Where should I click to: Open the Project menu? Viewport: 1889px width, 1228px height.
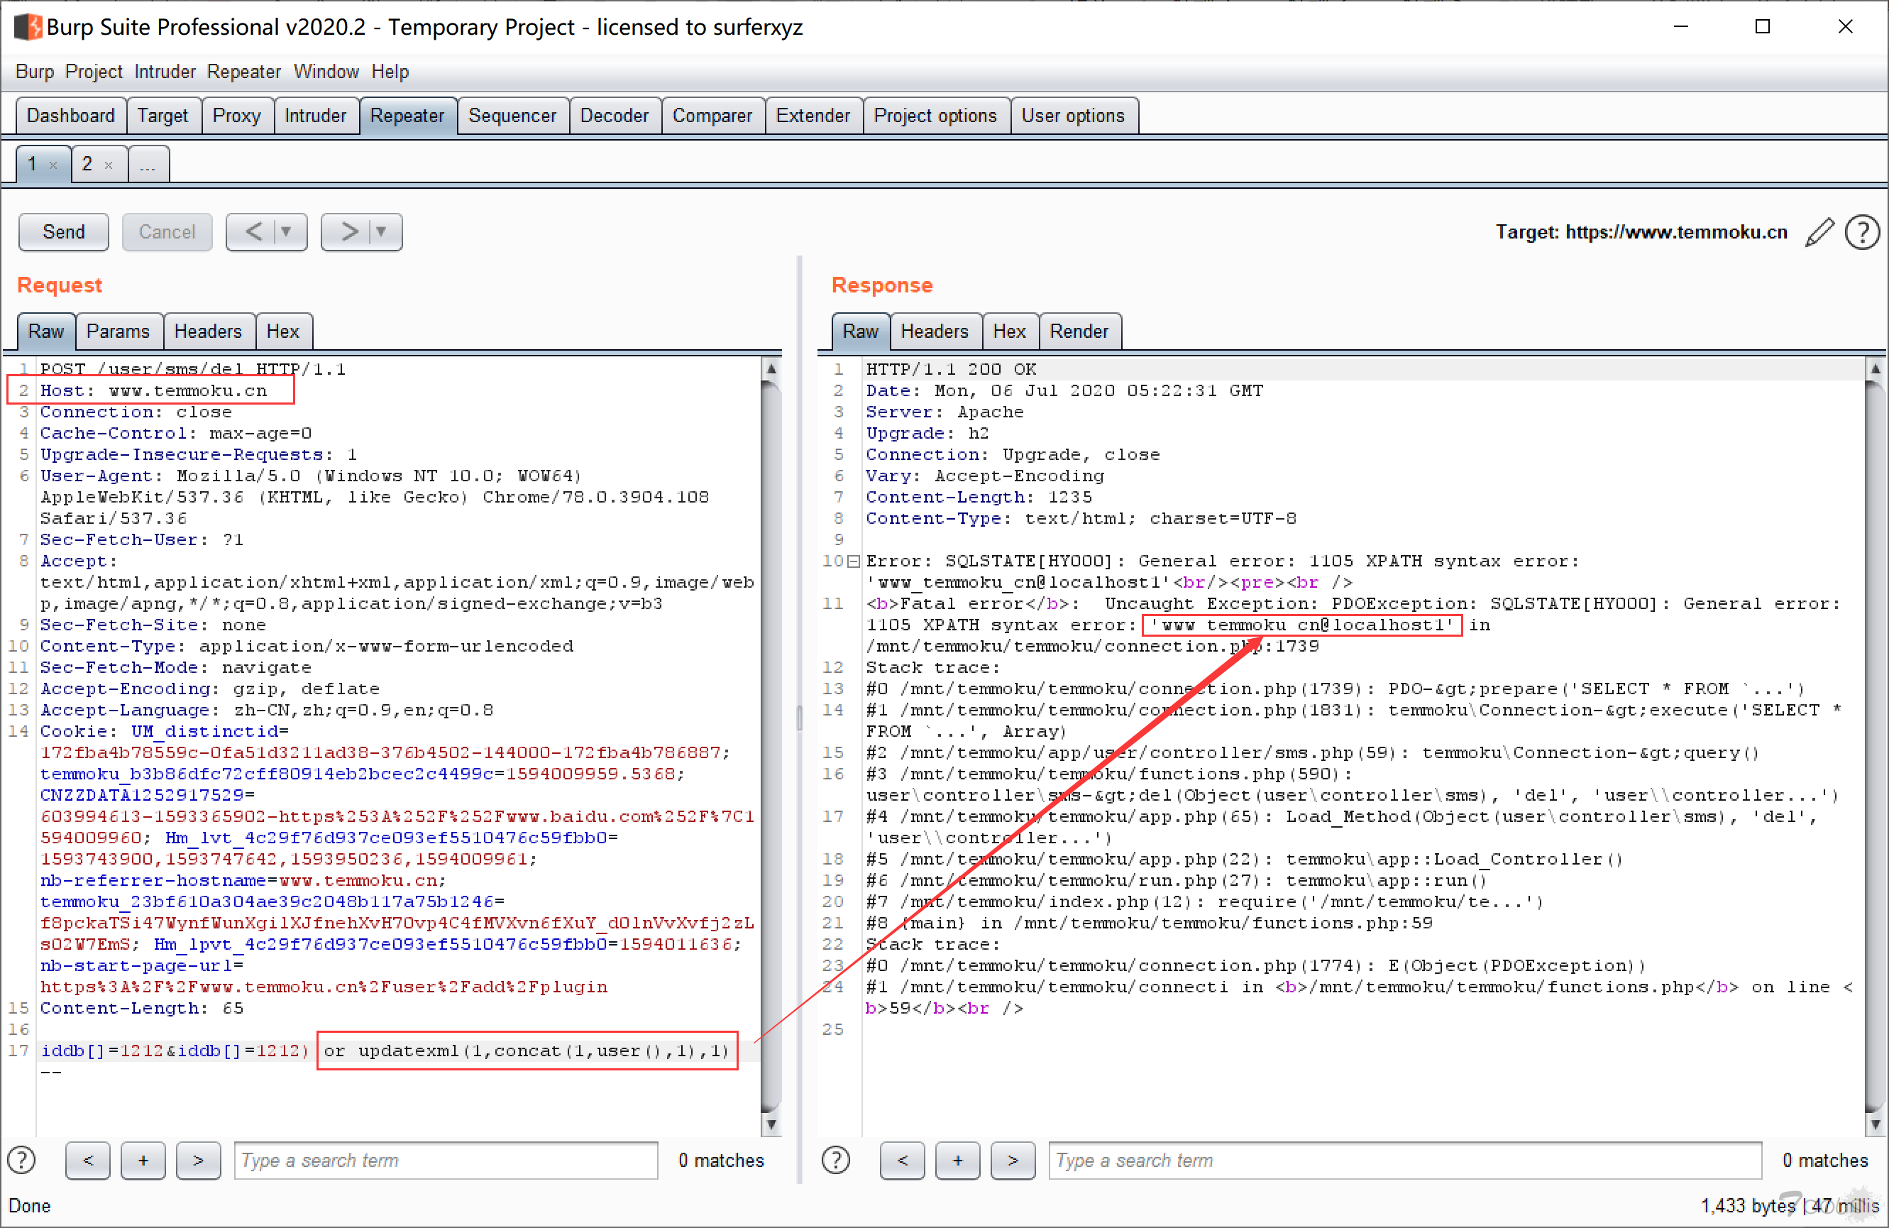point(94,72)
